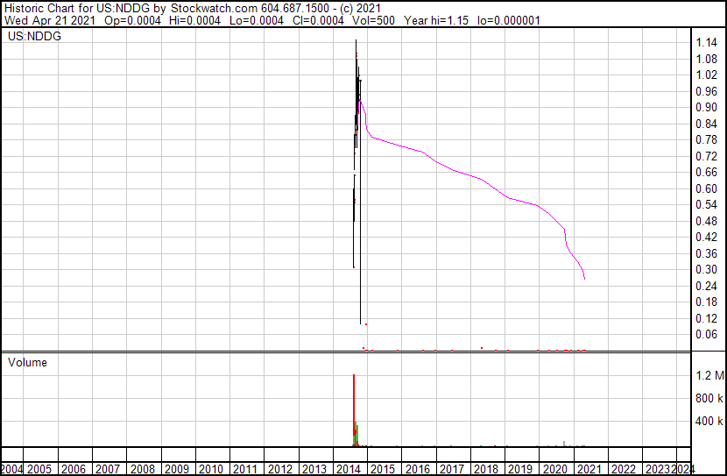The width and height of the screenshot is (727, 476).
Task: Click the 0.36 price axis label
Action: pyautogui.click(x=707, y=253)
